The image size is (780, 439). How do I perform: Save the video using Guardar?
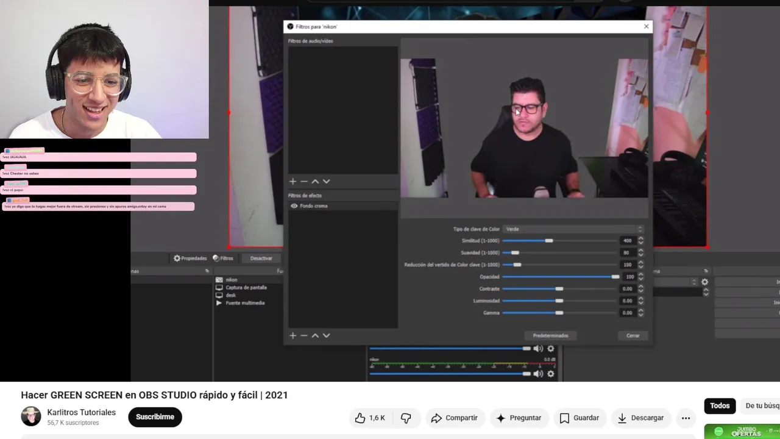click(580, 418)
